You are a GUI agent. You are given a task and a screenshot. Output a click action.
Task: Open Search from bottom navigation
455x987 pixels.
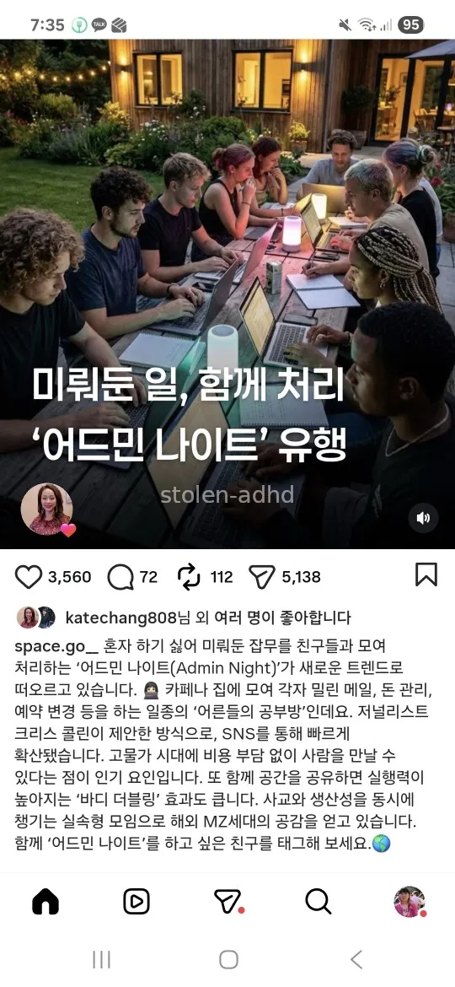pyautogui.click(x=318, y=902)
